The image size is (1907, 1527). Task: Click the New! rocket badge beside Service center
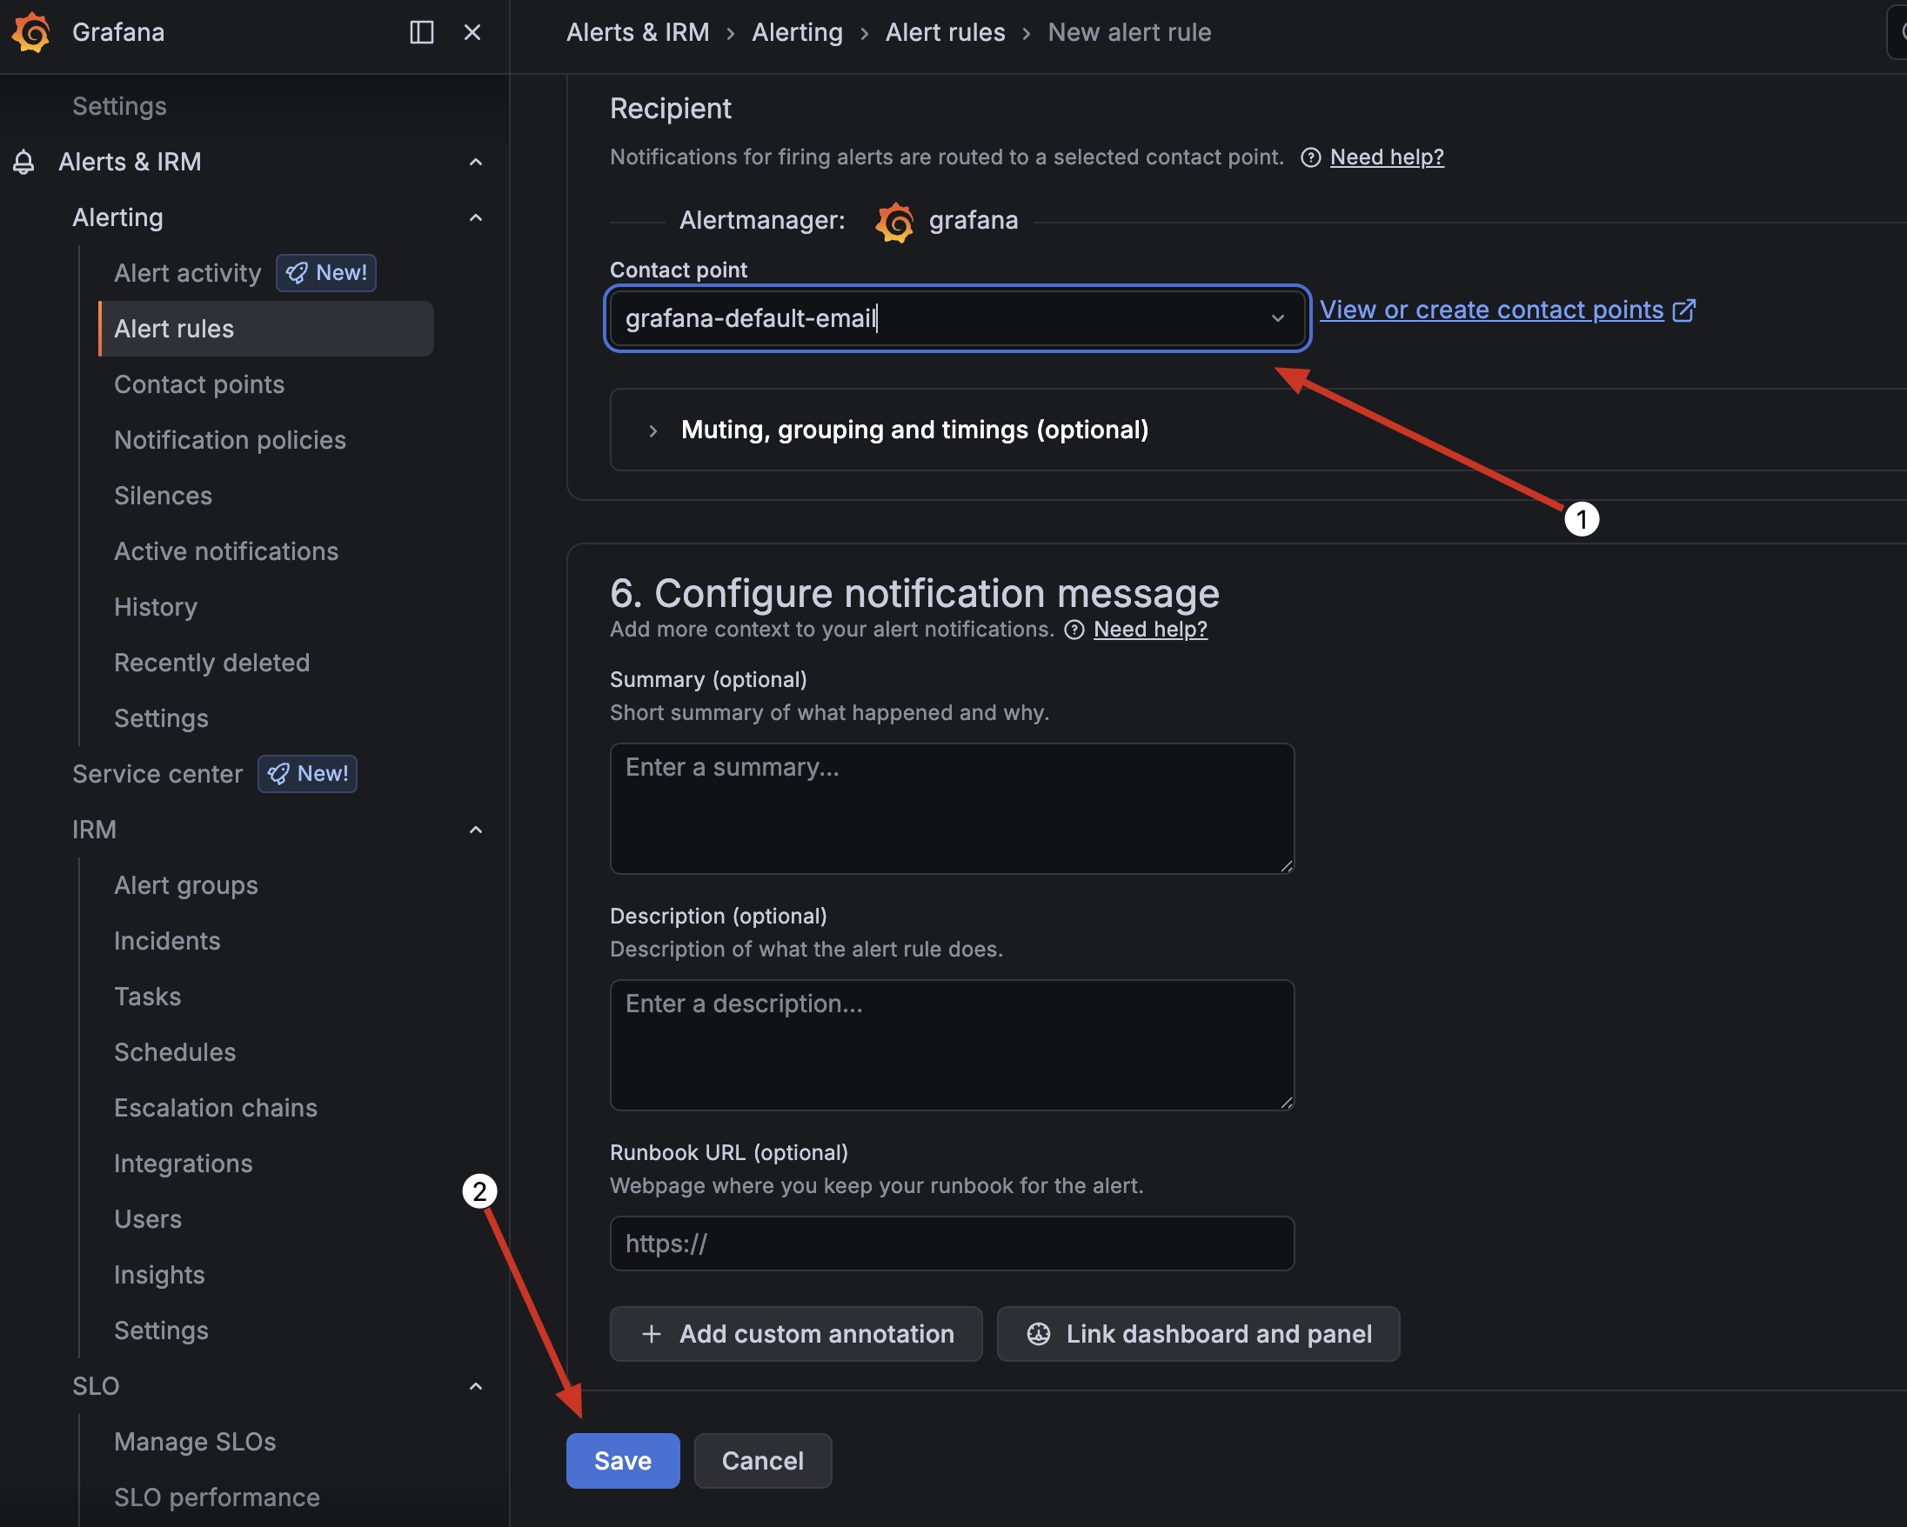[x=308, y=774]
